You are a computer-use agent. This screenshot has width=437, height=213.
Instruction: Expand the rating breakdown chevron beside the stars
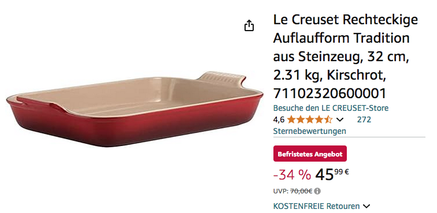click(x=340, y=120)
